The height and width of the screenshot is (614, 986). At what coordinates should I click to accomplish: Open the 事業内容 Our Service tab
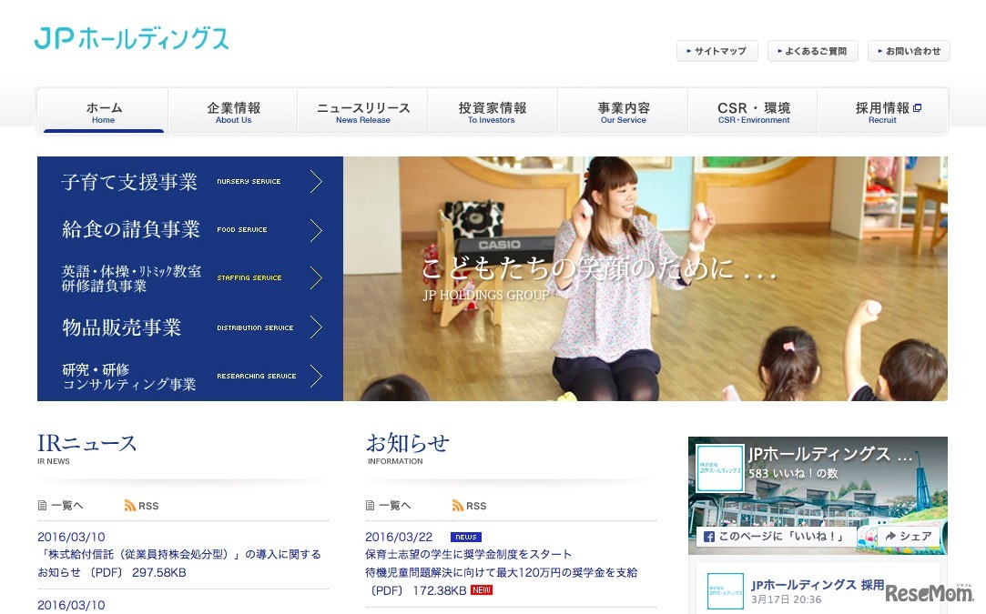pyautogui.click(x=623, y=112)
